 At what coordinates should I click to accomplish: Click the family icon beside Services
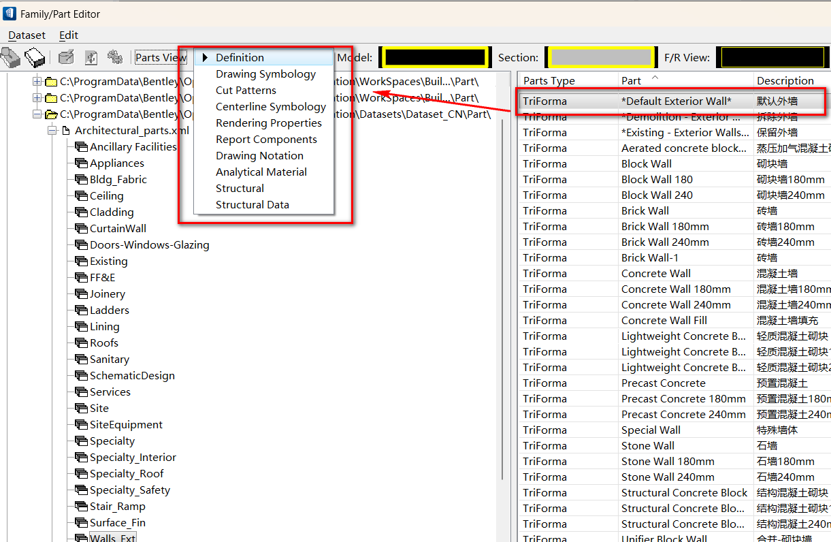click(x=82, y=392)
